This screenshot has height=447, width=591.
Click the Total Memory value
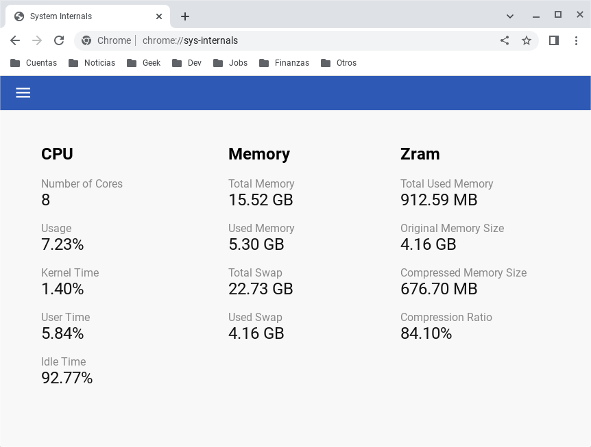pyautogui.click(x=261, y=200)
